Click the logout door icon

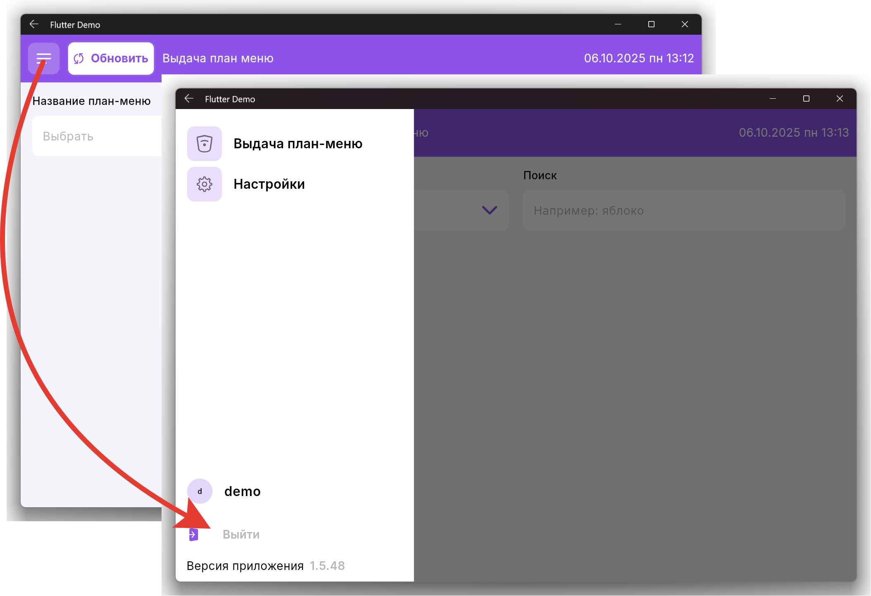193,534
